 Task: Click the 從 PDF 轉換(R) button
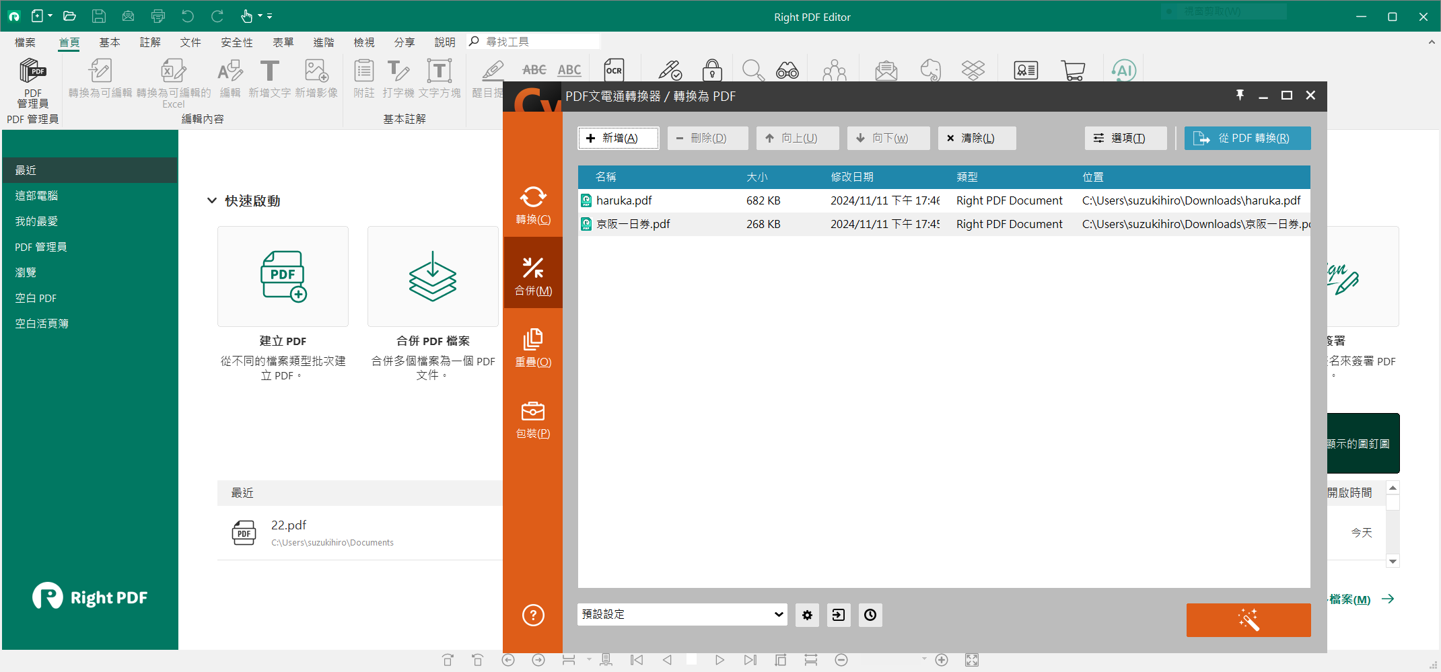point(1247,138)
